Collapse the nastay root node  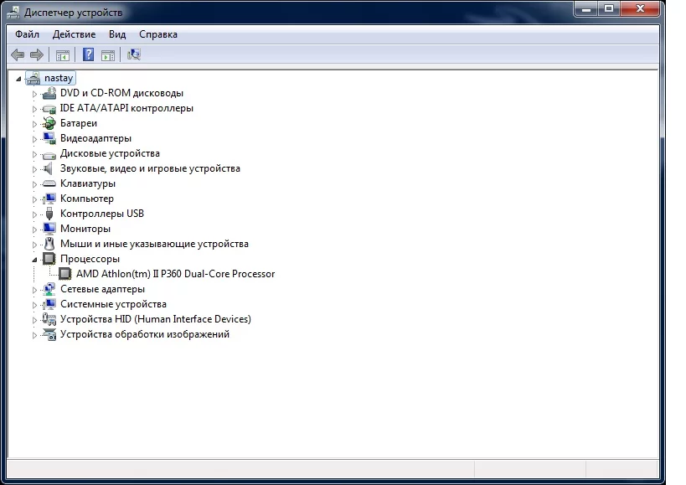[x=18, y=79]
